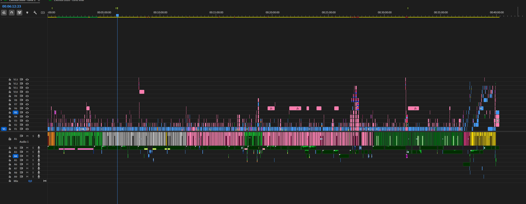526x204 pixels.
Task: Enable voice-over record on track A1
Action: [39, 136]
